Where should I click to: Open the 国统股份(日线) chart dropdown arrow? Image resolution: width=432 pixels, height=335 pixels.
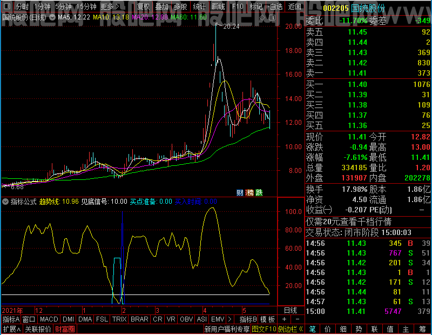52,17
